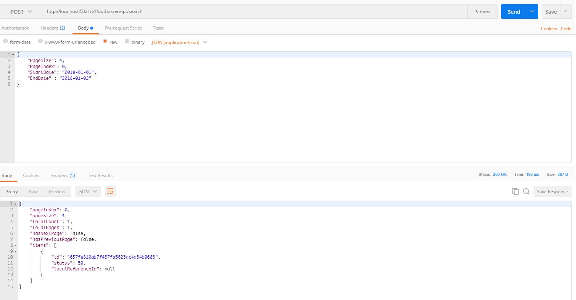Click the response time 193 ms
The width and height of the screenshot is (576, 300).
point(532,174)
